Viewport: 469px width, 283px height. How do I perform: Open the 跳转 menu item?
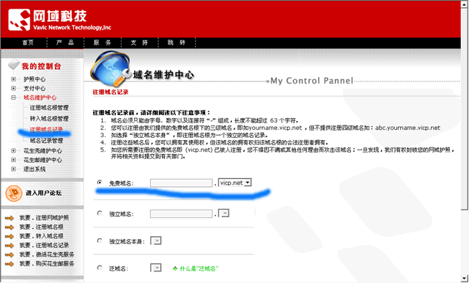click(x=177, y=43)
